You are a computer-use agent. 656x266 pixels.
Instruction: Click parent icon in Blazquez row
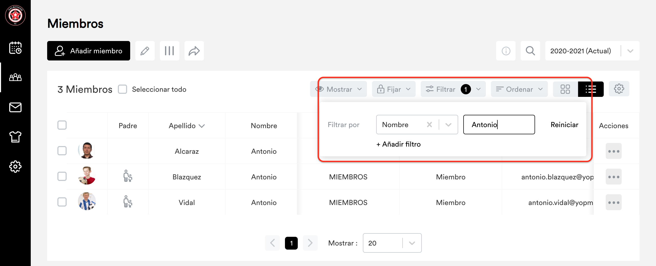pos(128,176)
